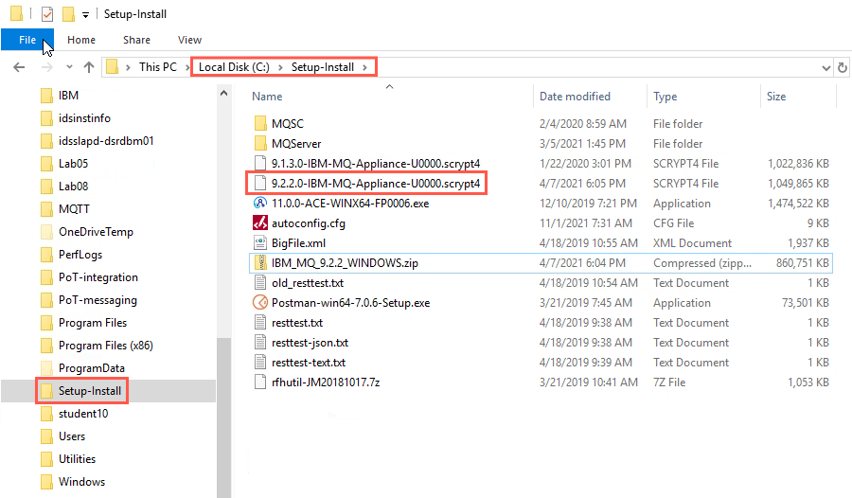The height and width of the screenshot is (498, 852).
Task: Go forward with the Forward arrow
Action: coord(47,67)
